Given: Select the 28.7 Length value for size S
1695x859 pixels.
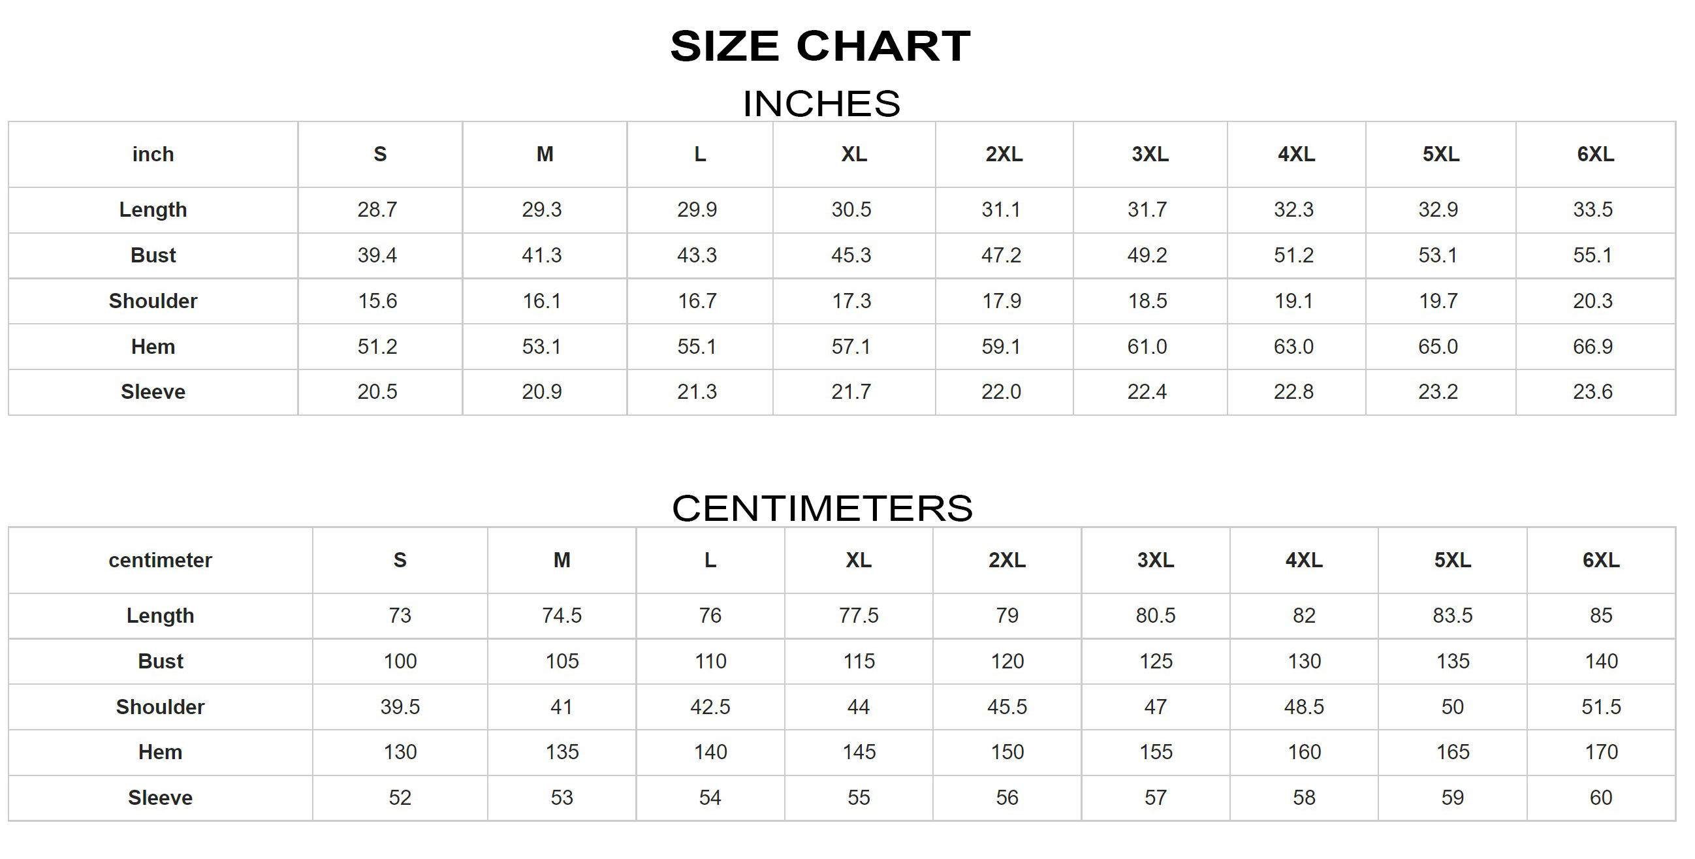Looking at the screenshot, I should click(x=377, y=210).
